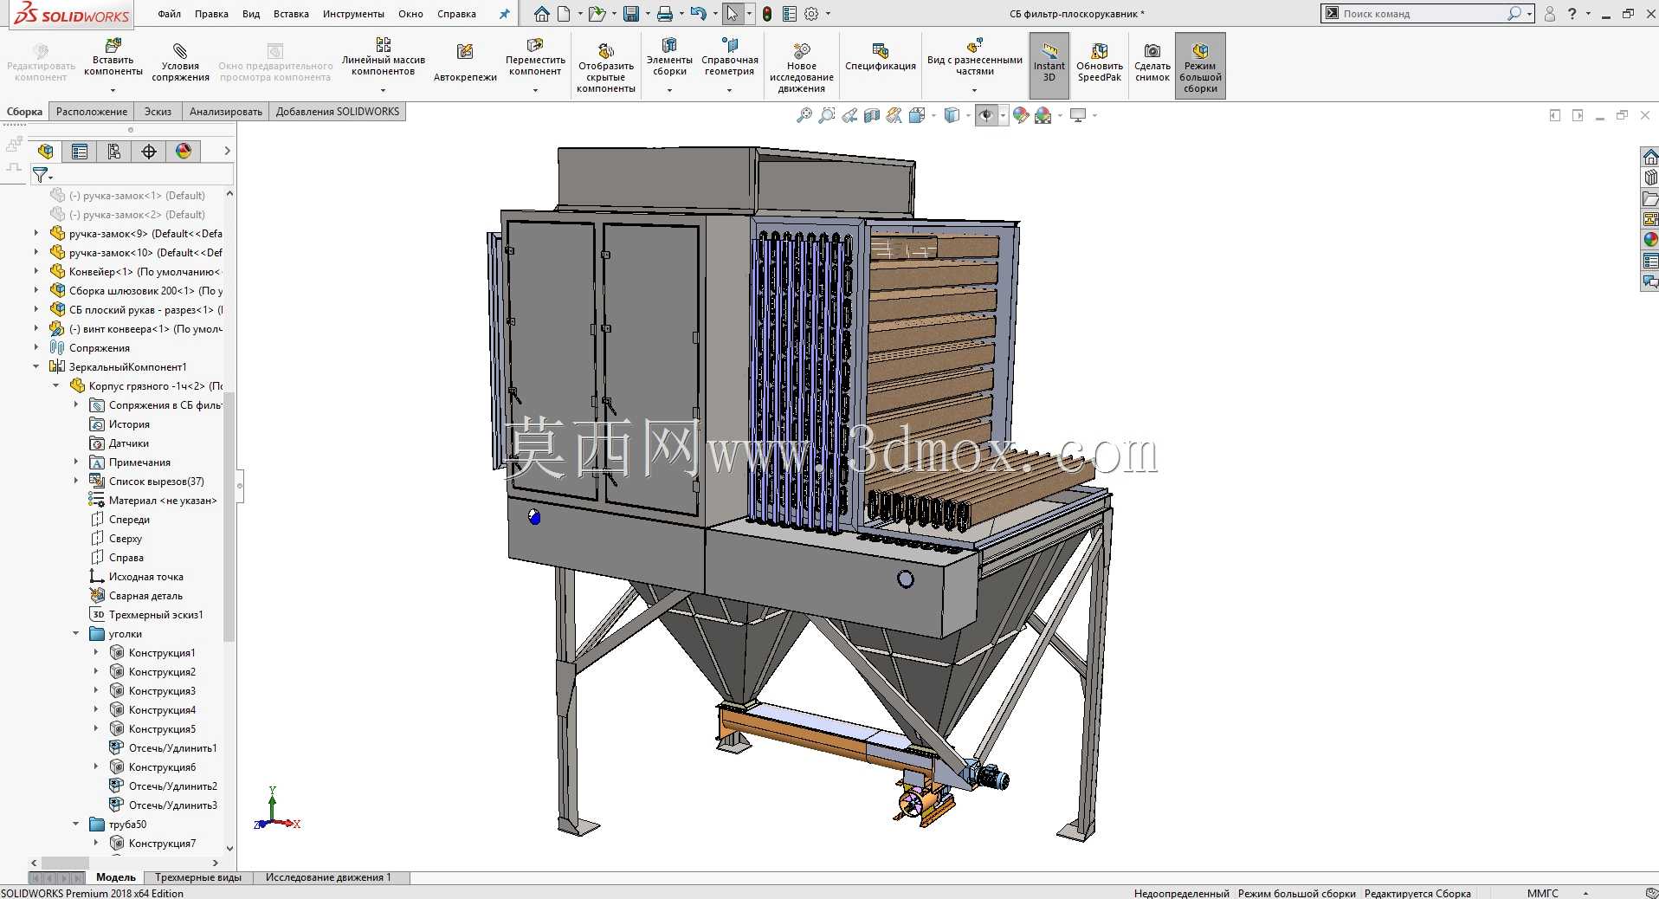Open Edit Appearance color ball in view toolbar
The height and width of the screenshot is (899, 1659).
(1021, 115)
